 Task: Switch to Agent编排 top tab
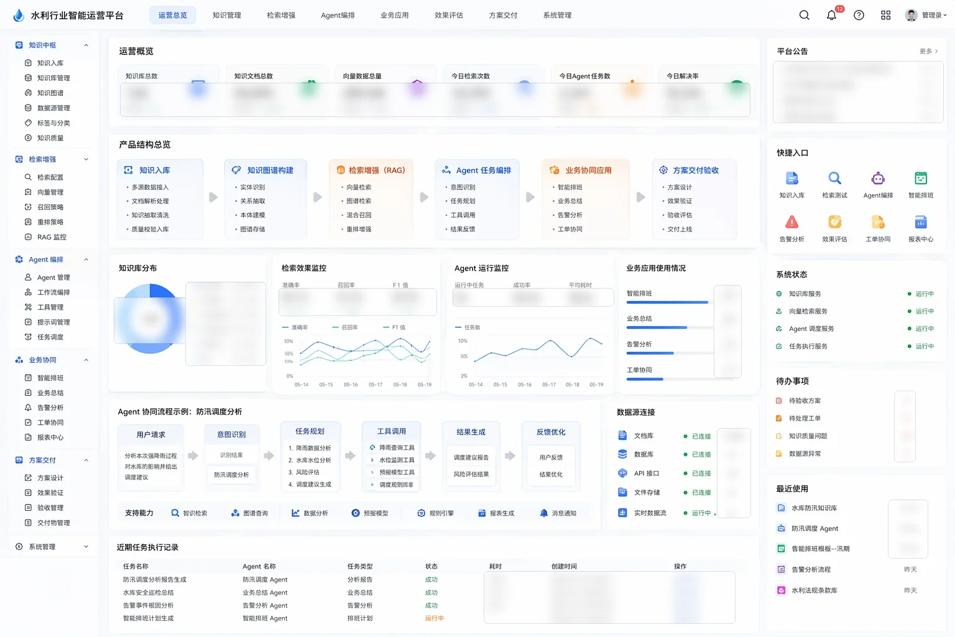pyautogui.click(x=338, y=15)
